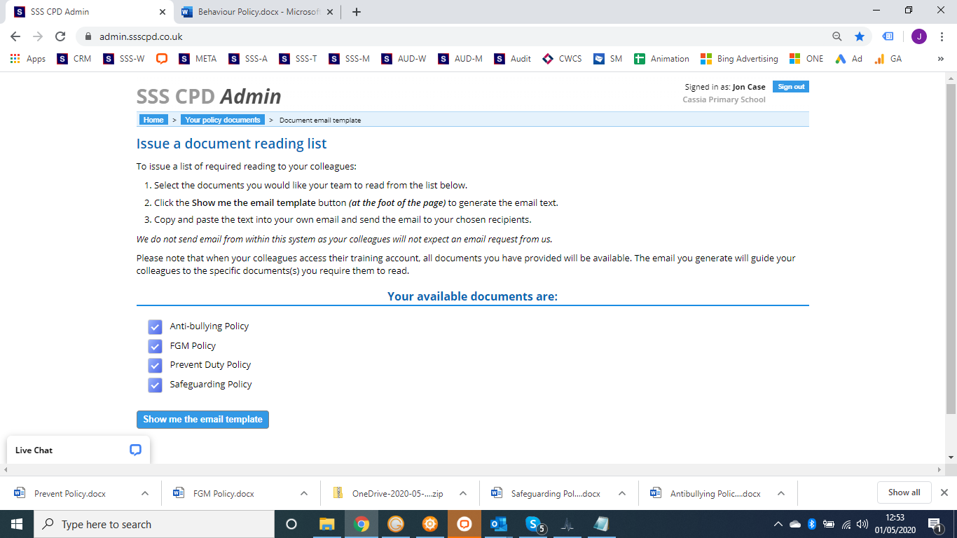Screen dimensions: 957x538
Task: Open the Bing Advertising bookmark
Action: click(x=739, y=59)
